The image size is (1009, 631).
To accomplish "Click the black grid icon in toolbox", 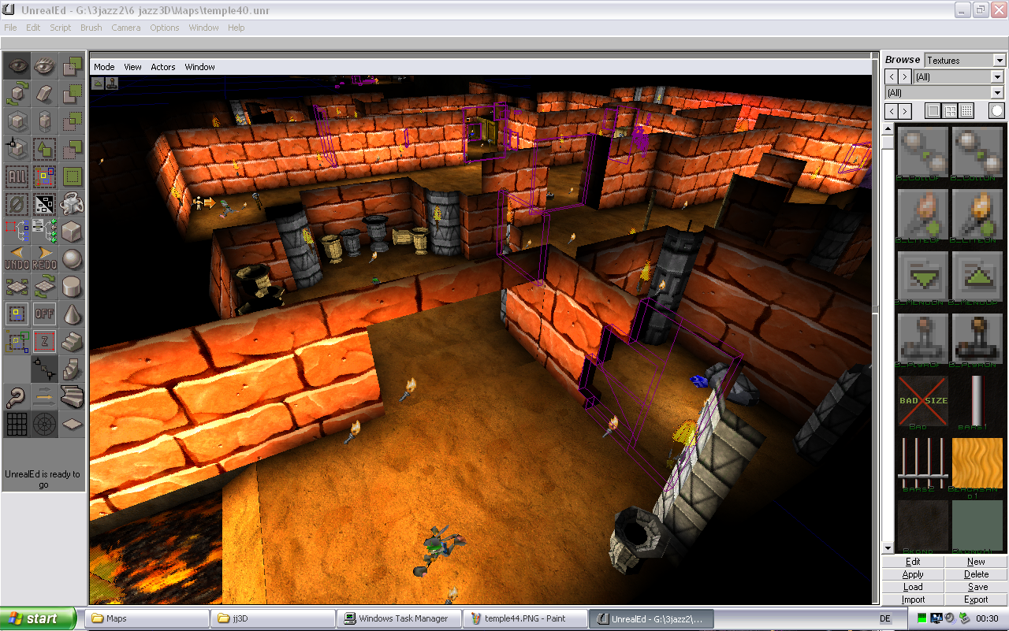I will point(17,425).
